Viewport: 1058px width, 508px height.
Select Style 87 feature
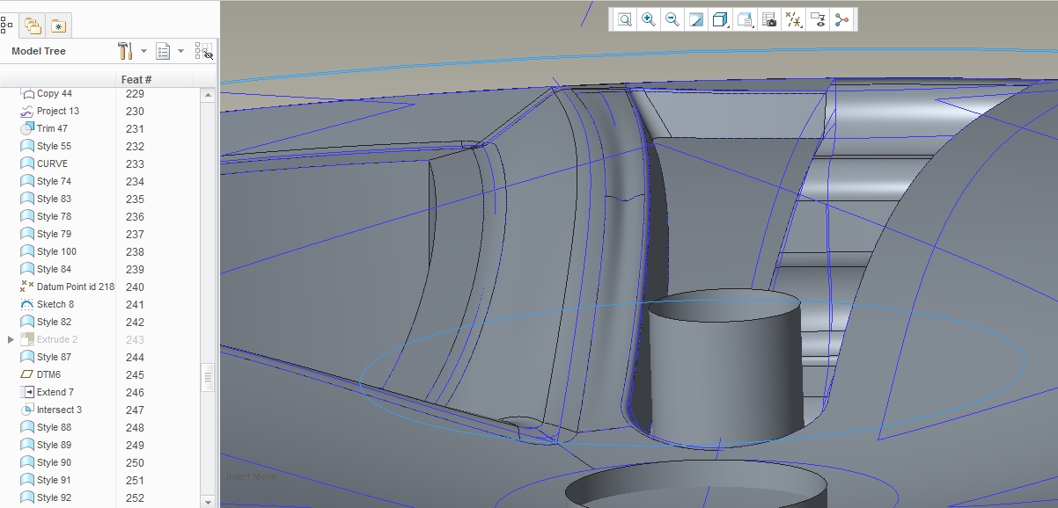point(54,357)
